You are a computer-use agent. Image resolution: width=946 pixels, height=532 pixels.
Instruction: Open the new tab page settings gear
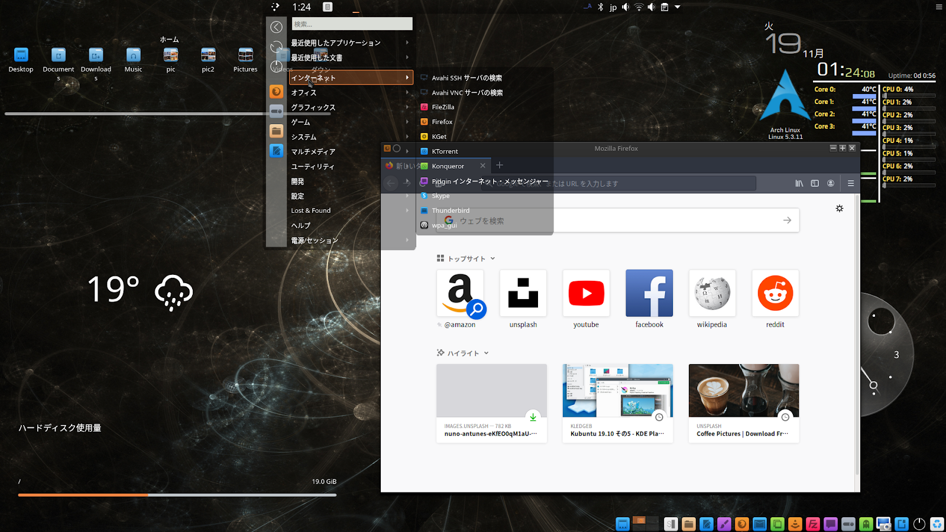[x=839, y=208]
